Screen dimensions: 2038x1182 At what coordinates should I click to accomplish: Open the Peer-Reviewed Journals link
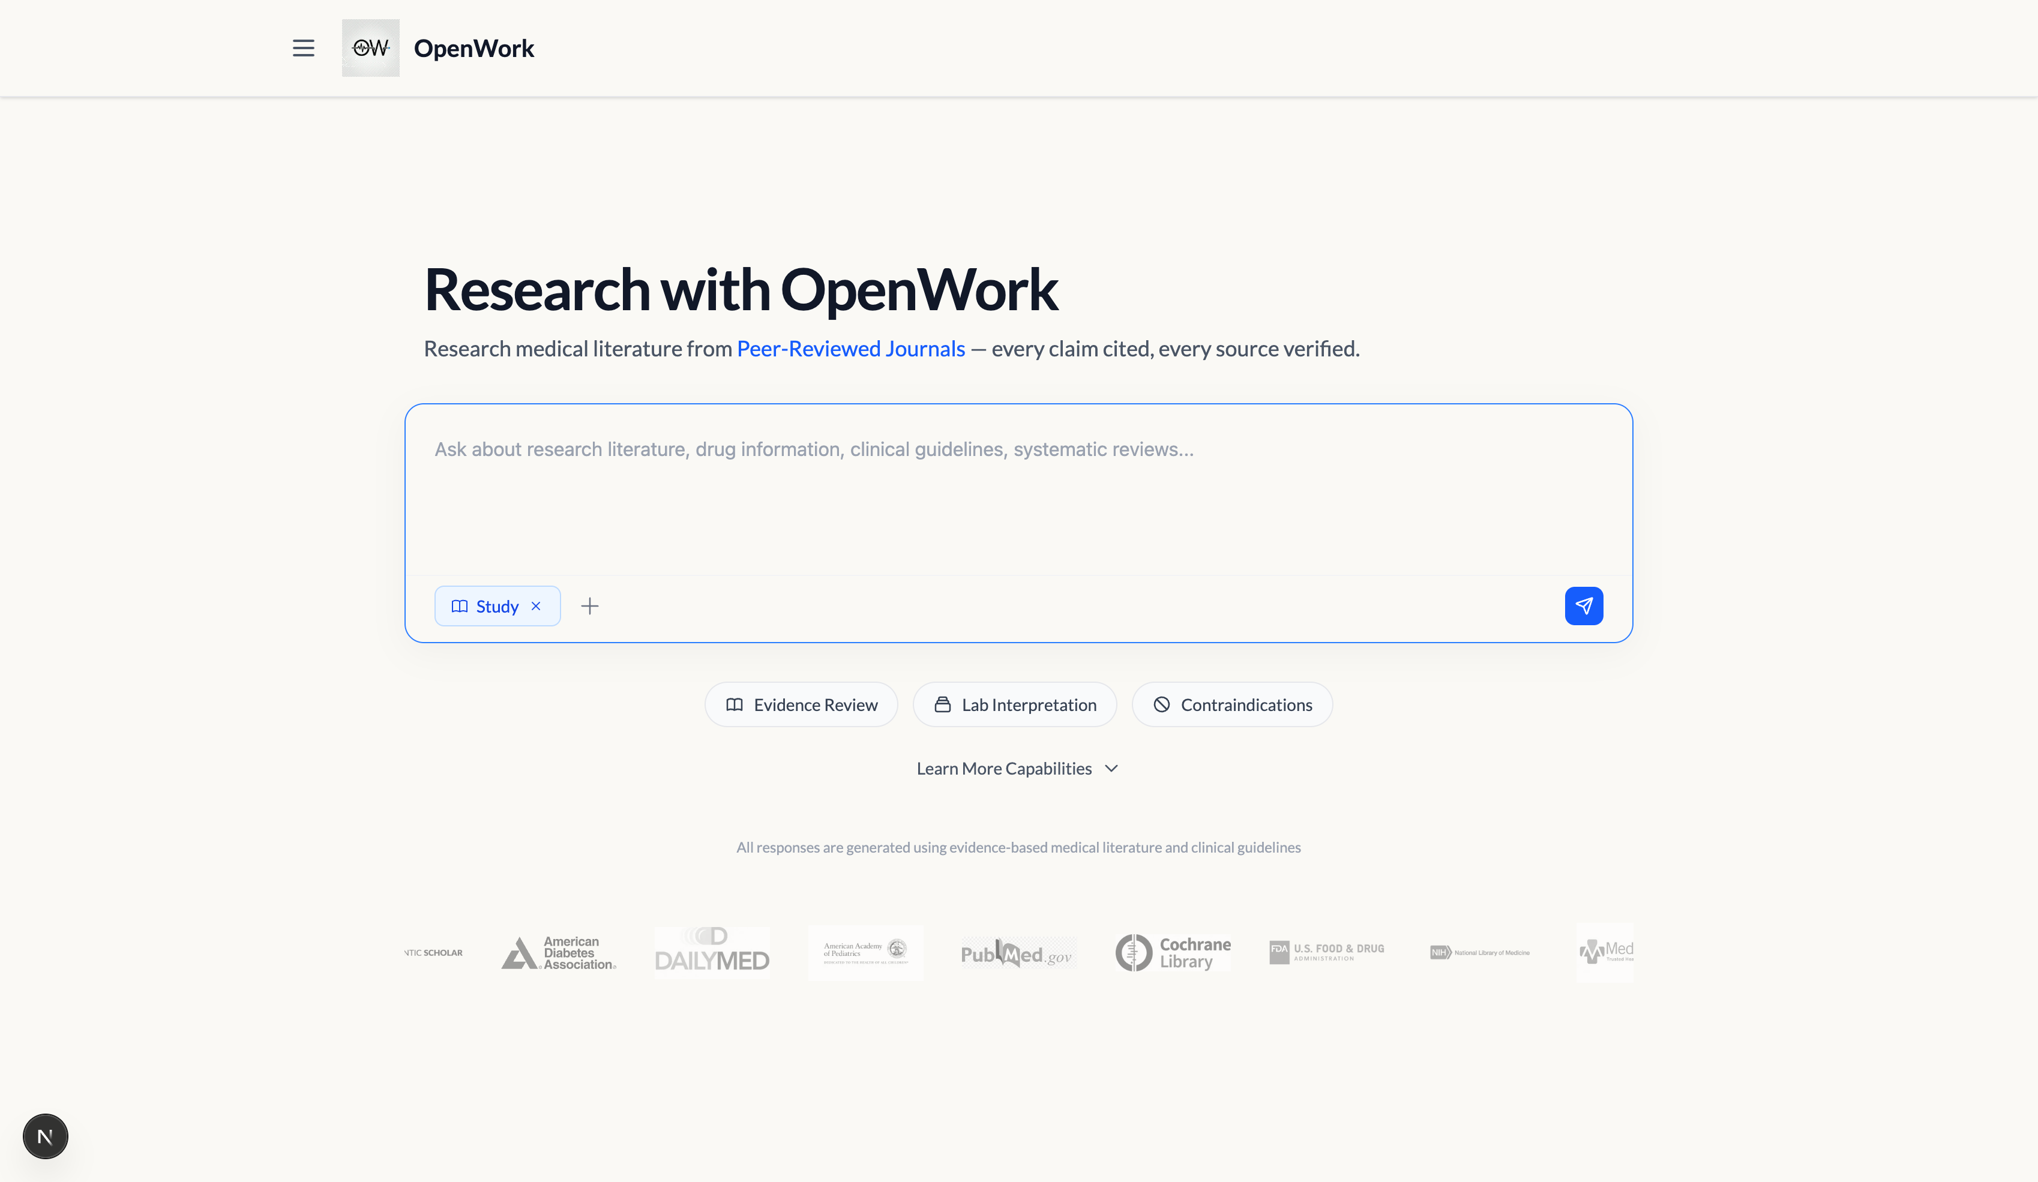click(851, 349)
